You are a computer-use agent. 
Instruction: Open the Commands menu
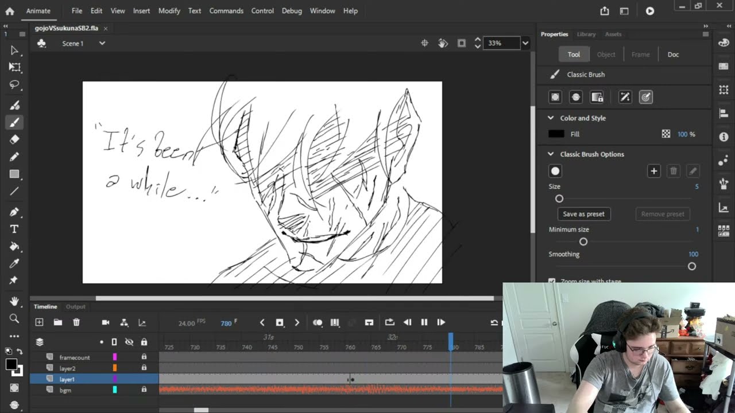point(226,11)
